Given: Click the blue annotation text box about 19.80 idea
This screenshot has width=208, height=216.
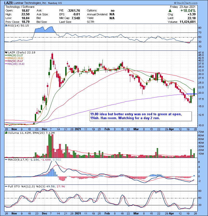Looking at the screenshot, I should (140, 116).
